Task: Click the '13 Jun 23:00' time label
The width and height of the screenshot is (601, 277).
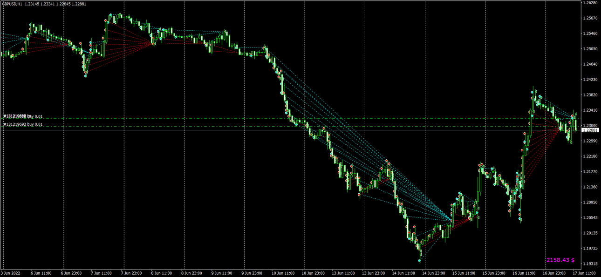Action: pyautogui.click(x=373, y=273)
